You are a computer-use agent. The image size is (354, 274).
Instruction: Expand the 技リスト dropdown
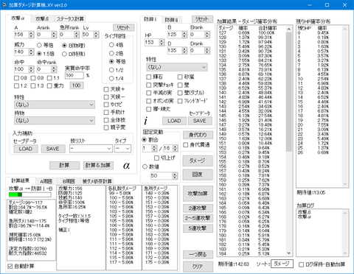(91, 148)
